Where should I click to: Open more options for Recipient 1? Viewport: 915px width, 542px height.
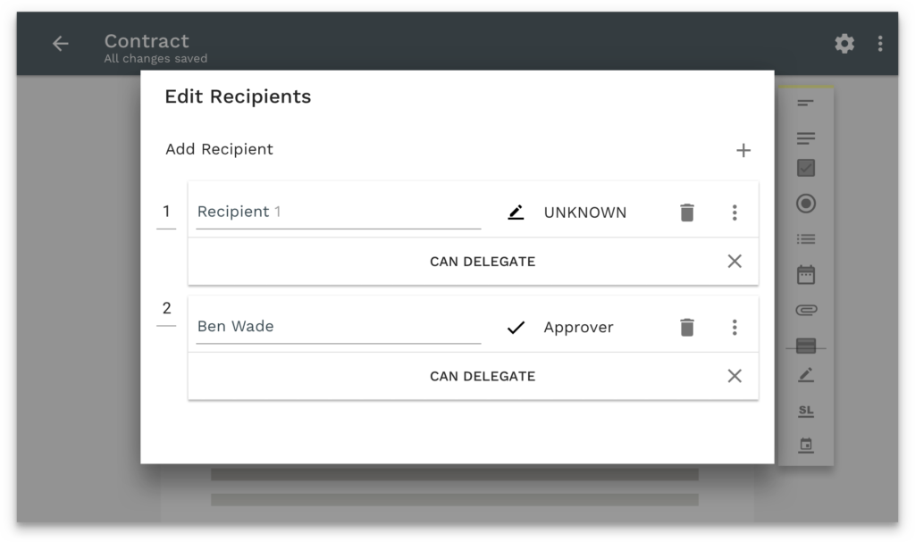tap(735, 213)
